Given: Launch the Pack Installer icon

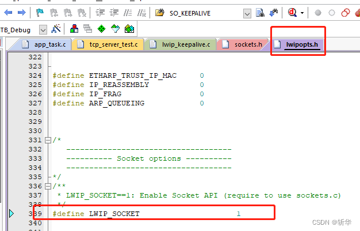Looking at the screenshot, I should click(x=129, y=29).
